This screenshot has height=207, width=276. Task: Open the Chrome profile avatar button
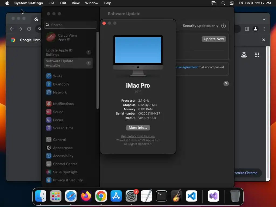pos(256,29)
